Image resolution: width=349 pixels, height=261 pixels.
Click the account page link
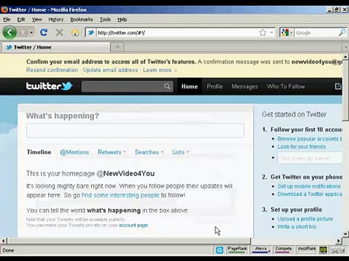click(133, 225)
